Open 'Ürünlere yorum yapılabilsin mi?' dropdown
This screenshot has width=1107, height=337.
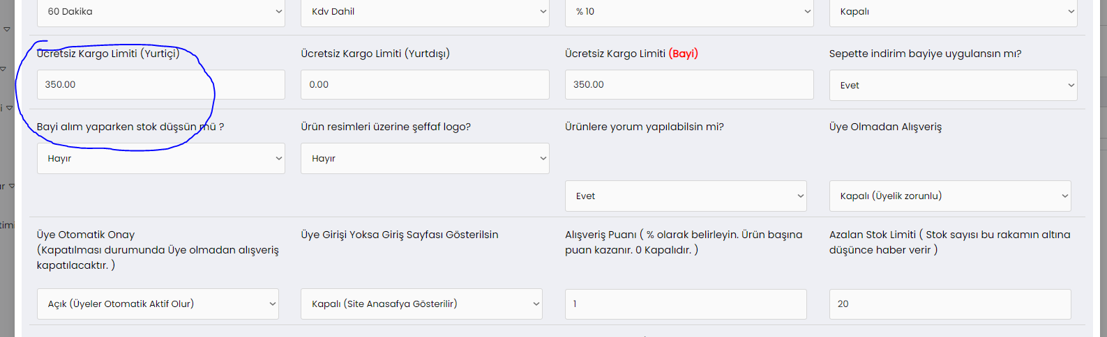[x=685, y=196]
